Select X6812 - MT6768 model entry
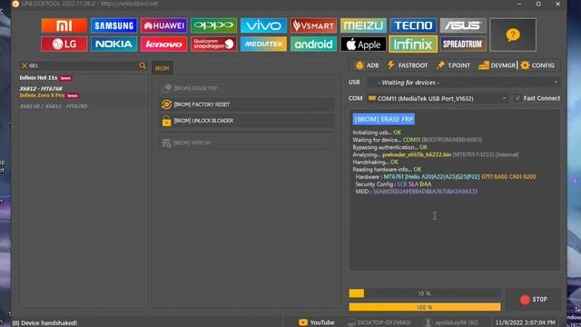 click(x=41, y=89)
